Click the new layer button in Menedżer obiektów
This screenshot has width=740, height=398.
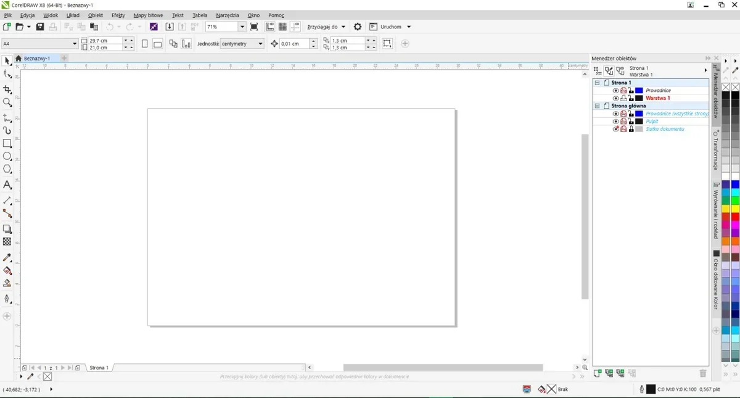pos(597,373)
